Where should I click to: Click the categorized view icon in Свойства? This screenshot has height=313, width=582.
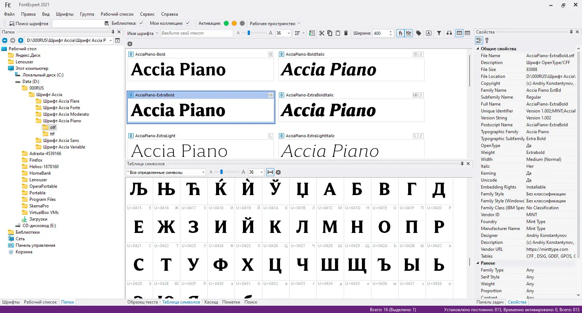click(479, 40)
